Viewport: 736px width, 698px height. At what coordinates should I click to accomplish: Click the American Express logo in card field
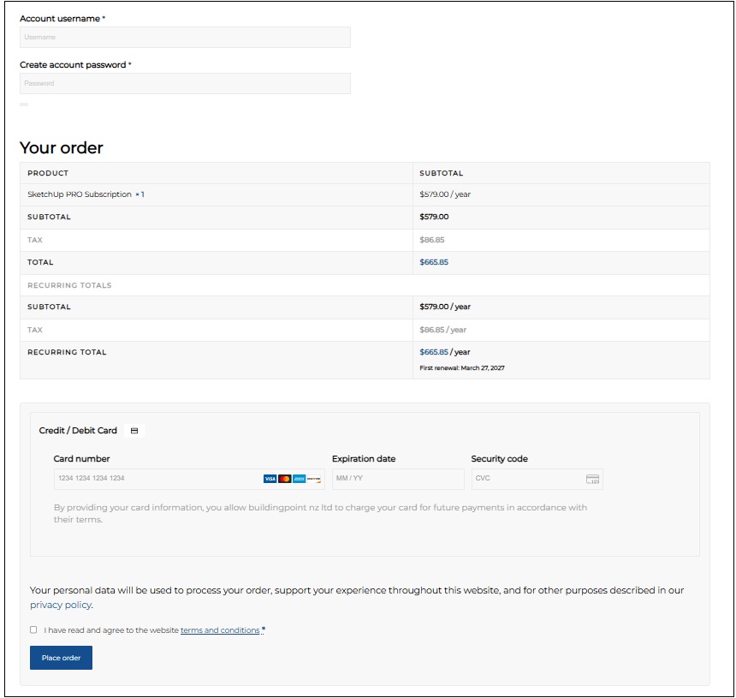click(x=299, y=479)
